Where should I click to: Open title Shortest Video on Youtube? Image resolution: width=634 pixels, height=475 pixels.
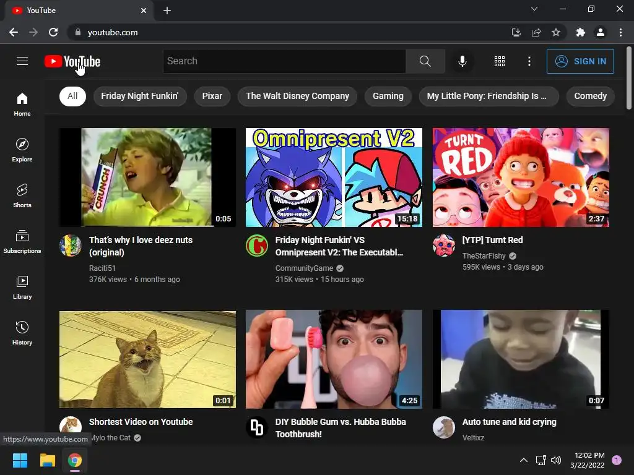pyautogui.click(x=141, y=422)
